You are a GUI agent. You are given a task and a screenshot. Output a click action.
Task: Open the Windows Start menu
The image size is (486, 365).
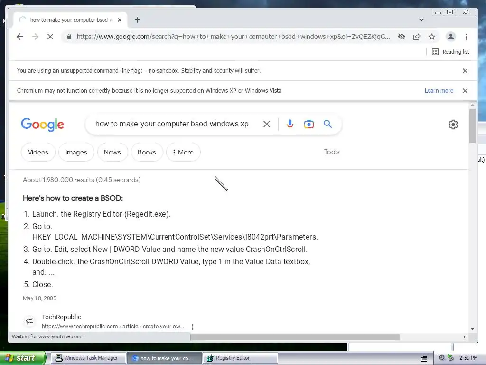(x=22, y=358)
